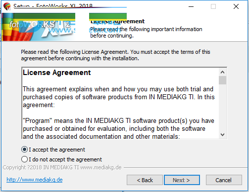Click the scroll down arrow in license box

click(x=222, y=135)
